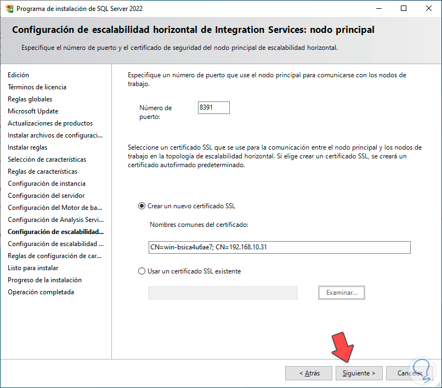
Task: Click the Cancelar button
Action: point(409,373)
